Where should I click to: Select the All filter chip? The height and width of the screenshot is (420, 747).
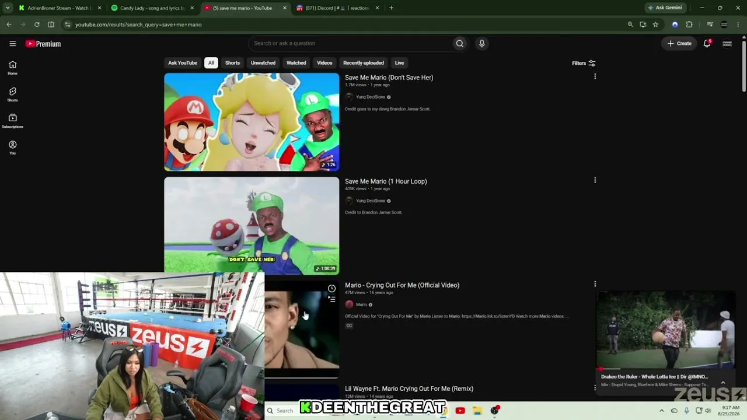(x=211, y=63)
